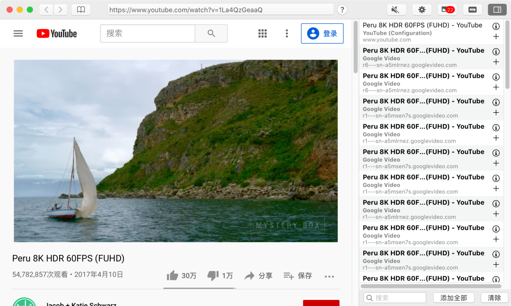Open the bookmarks book icon in toolbar
This screenshot has height=306, width=511.
coord(81,9)
